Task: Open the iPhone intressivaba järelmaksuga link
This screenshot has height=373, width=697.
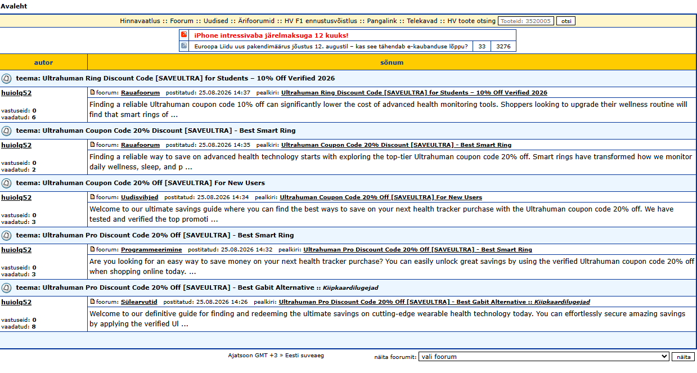Action: [x=271, y=35]
